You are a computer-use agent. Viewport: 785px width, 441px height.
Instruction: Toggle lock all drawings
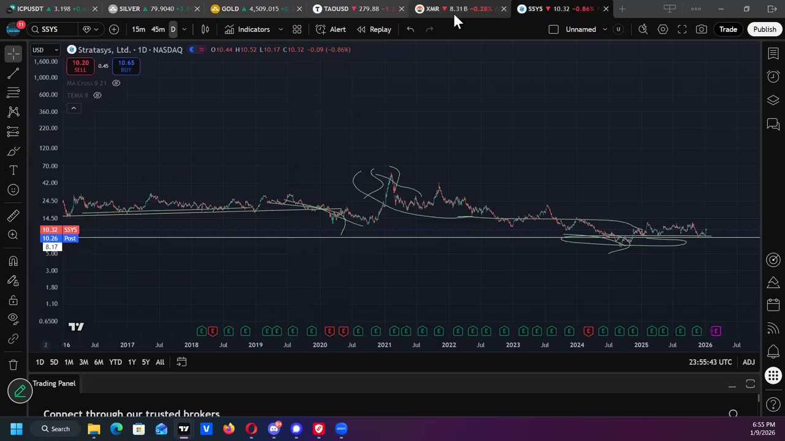tap(13, 300)
